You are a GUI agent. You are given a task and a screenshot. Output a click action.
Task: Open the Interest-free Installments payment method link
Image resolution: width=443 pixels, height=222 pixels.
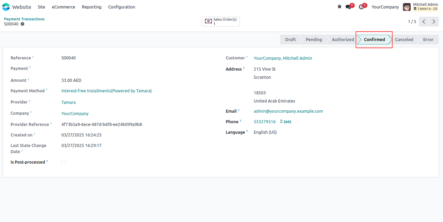[x=106, y=91]
